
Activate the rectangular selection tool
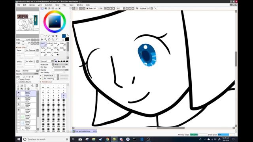point(42,36)
